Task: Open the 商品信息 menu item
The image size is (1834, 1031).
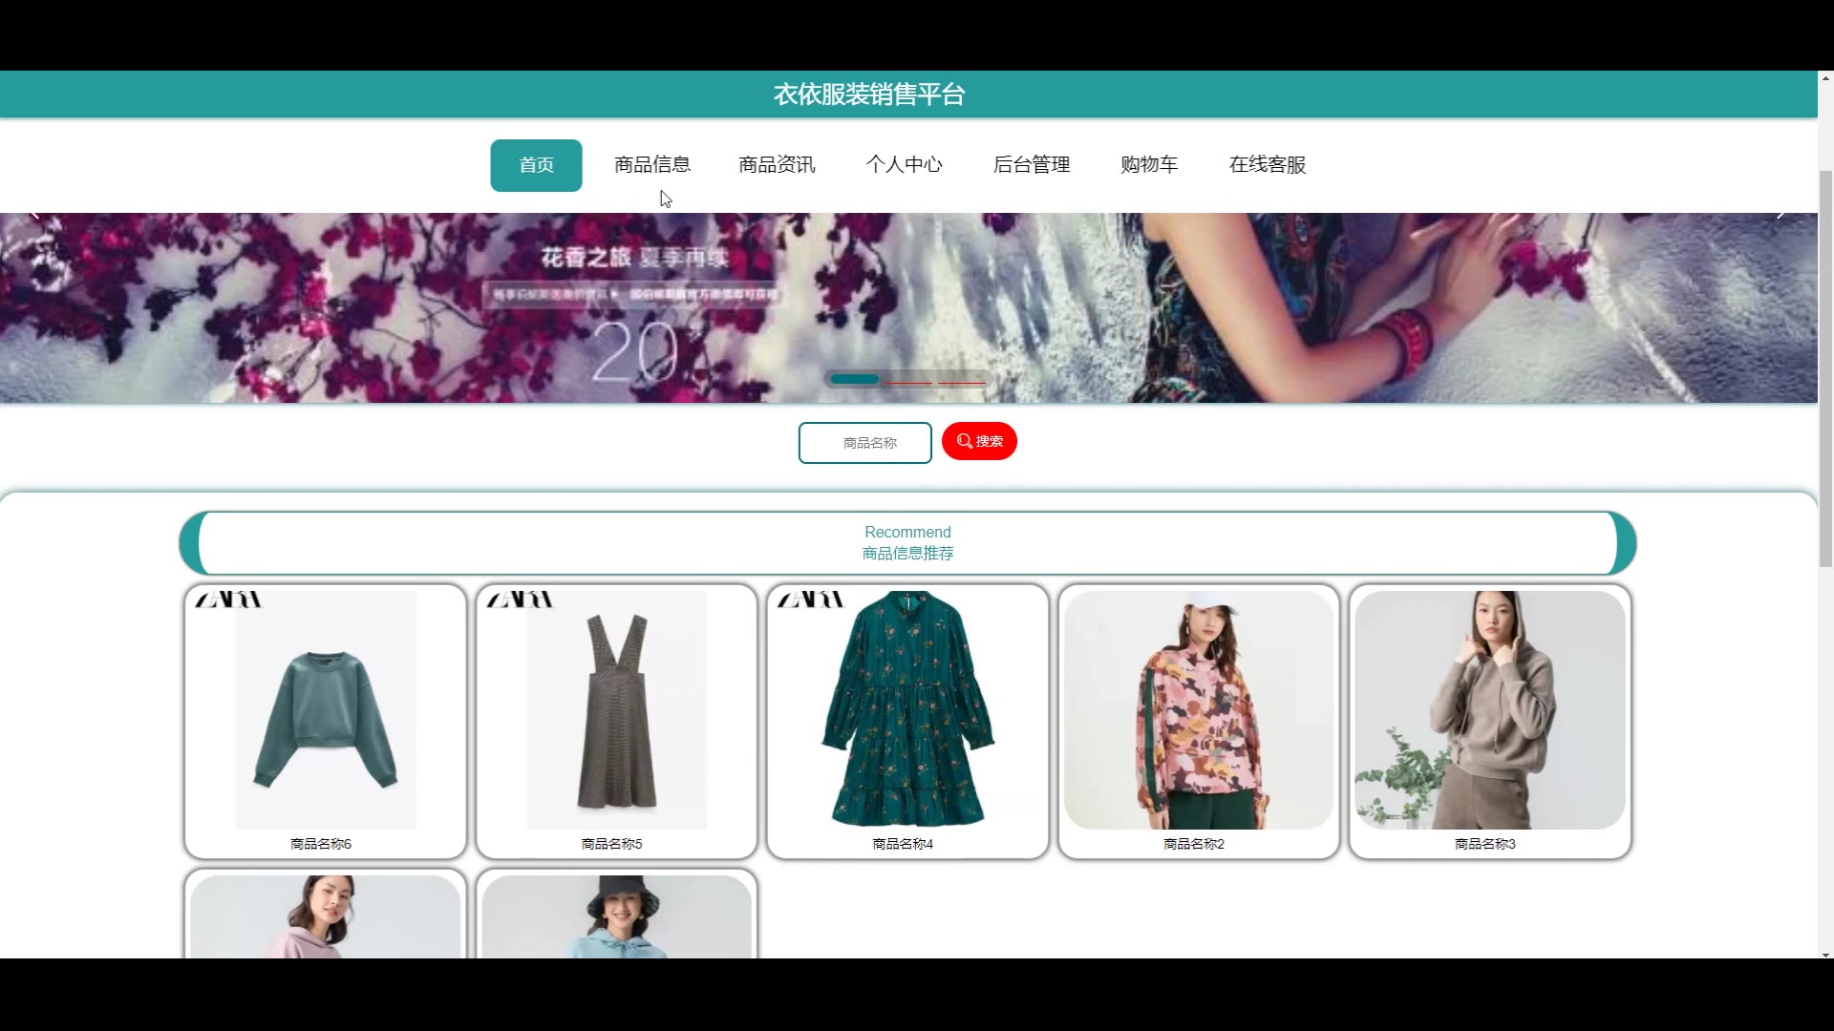Action: coord(652,165)
